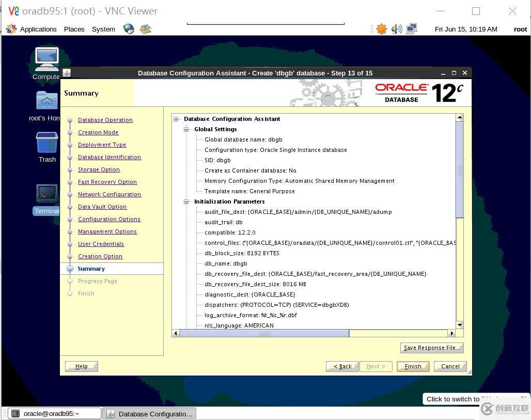
Task: Select 'audit_trail: db' row
Action: pos(224,223)
